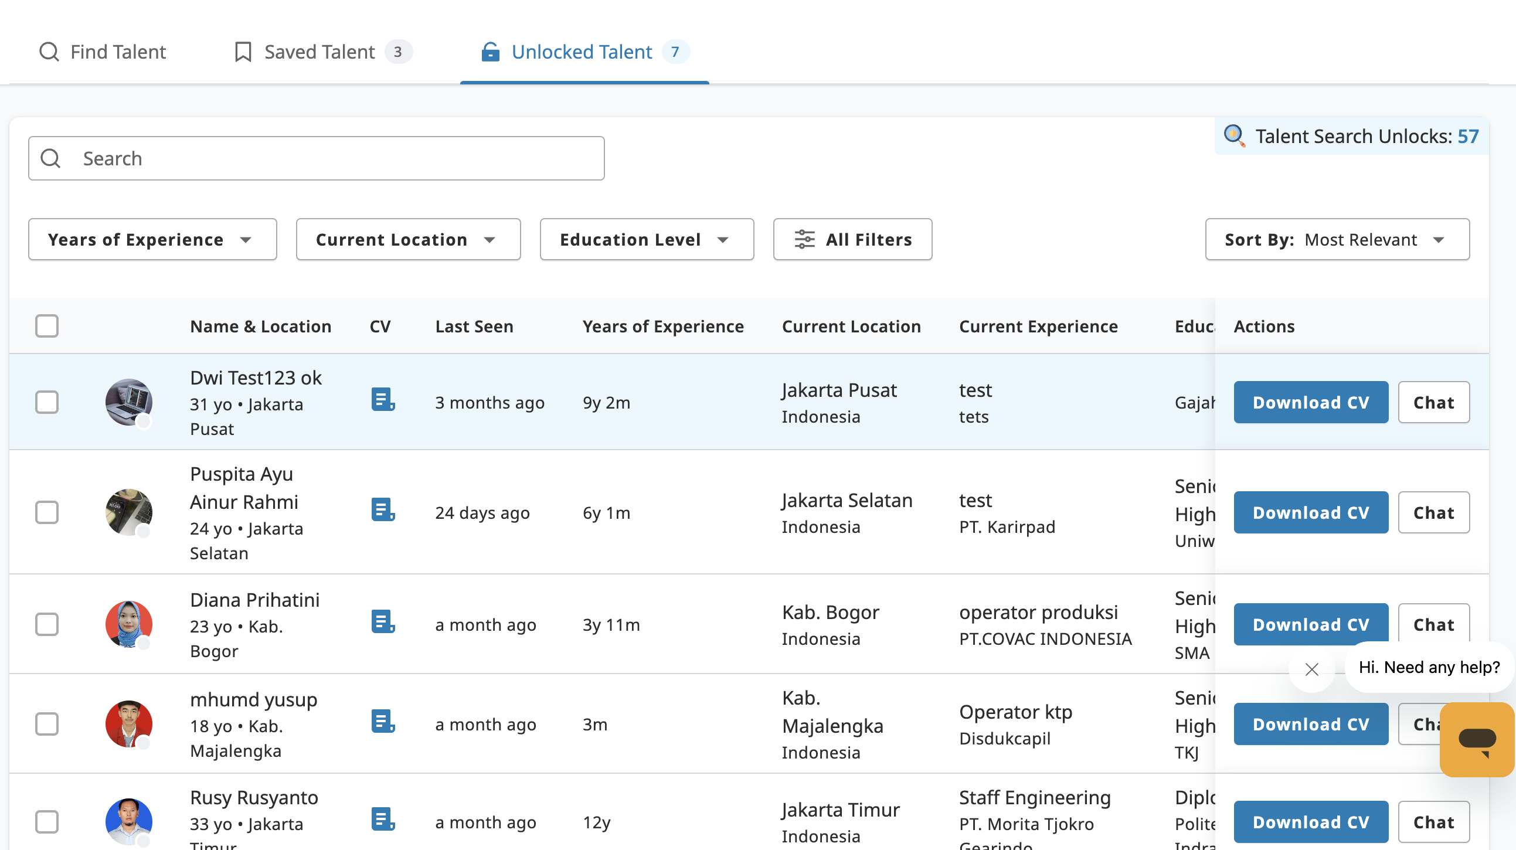Open CV icon for Dwi Test123 ok
Image resolution: width=1516 pixels, height=850 pixels.
(383, 399)
